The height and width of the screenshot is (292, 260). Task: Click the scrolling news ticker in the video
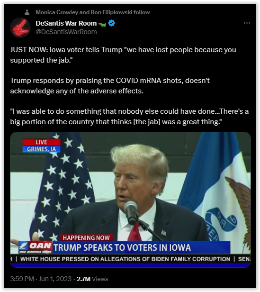(x=130, y=259)
